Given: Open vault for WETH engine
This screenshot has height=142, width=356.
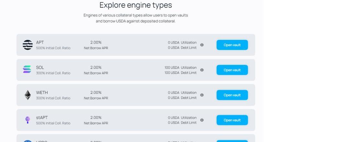Looking at the screenshot, I should click(x=232, y=95).
